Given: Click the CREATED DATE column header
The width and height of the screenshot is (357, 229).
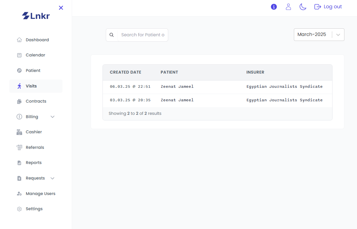Looking at the screenshot, I should coord(126,72).
